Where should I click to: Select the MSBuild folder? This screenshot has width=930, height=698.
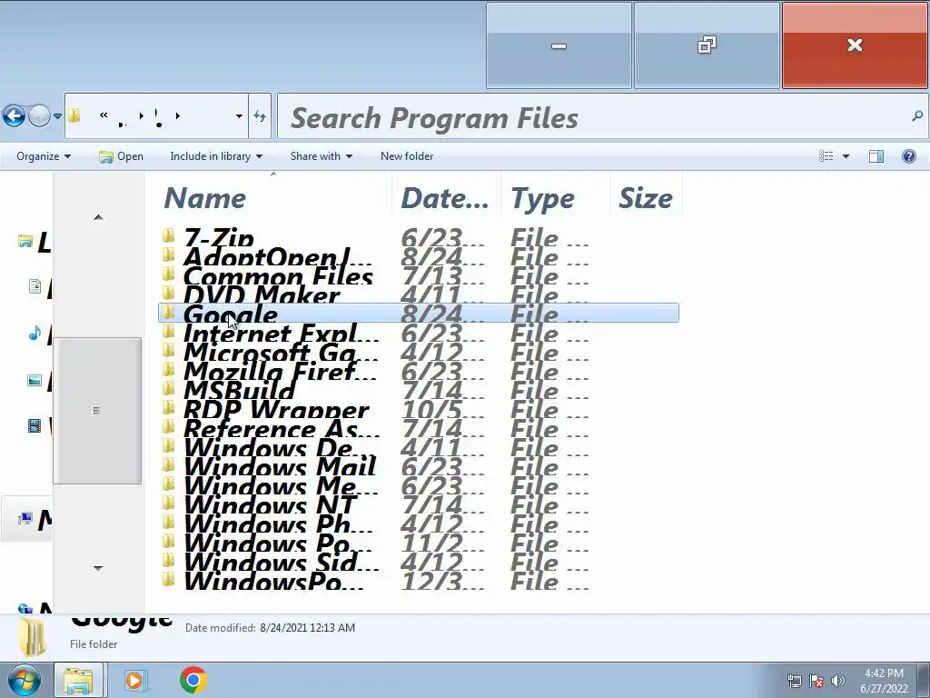418,389
